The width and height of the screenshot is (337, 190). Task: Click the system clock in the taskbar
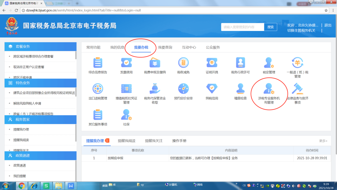tap(326, 186)
